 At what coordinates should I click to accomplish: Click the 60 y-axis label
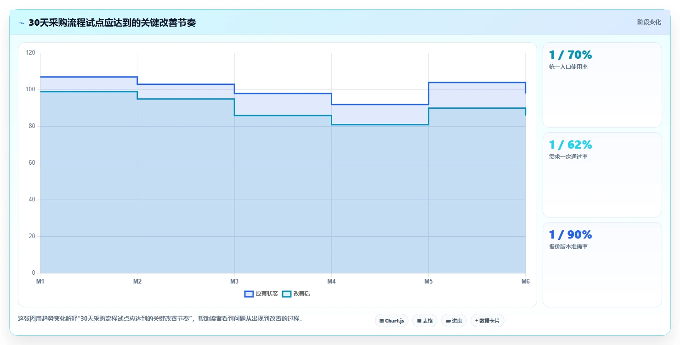point(32,163)
